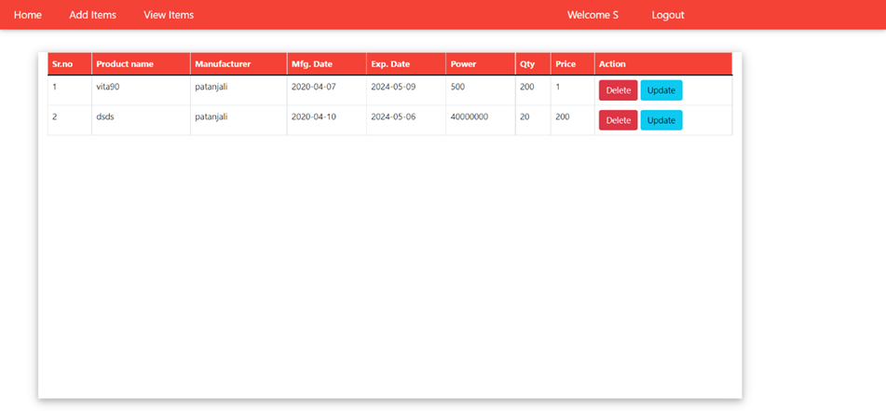Screen dimensions: 886x411
Task: Delete the vita90 product row
Action: 618,90
